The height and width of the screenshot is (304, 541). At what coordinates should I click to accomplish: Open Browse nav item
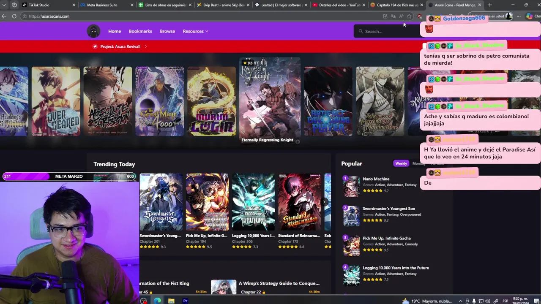167,31
